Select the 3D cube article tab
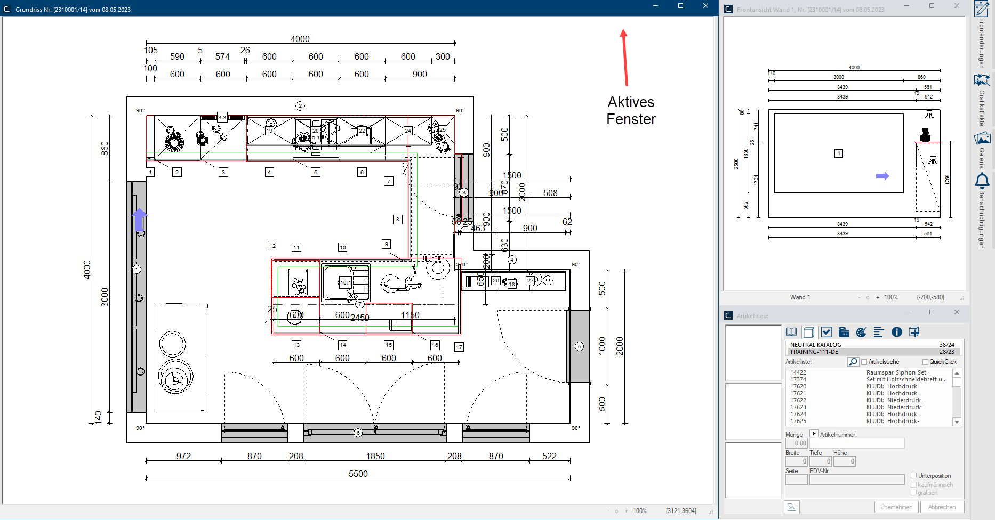995x520 pixels. click(x=809, y=332)
